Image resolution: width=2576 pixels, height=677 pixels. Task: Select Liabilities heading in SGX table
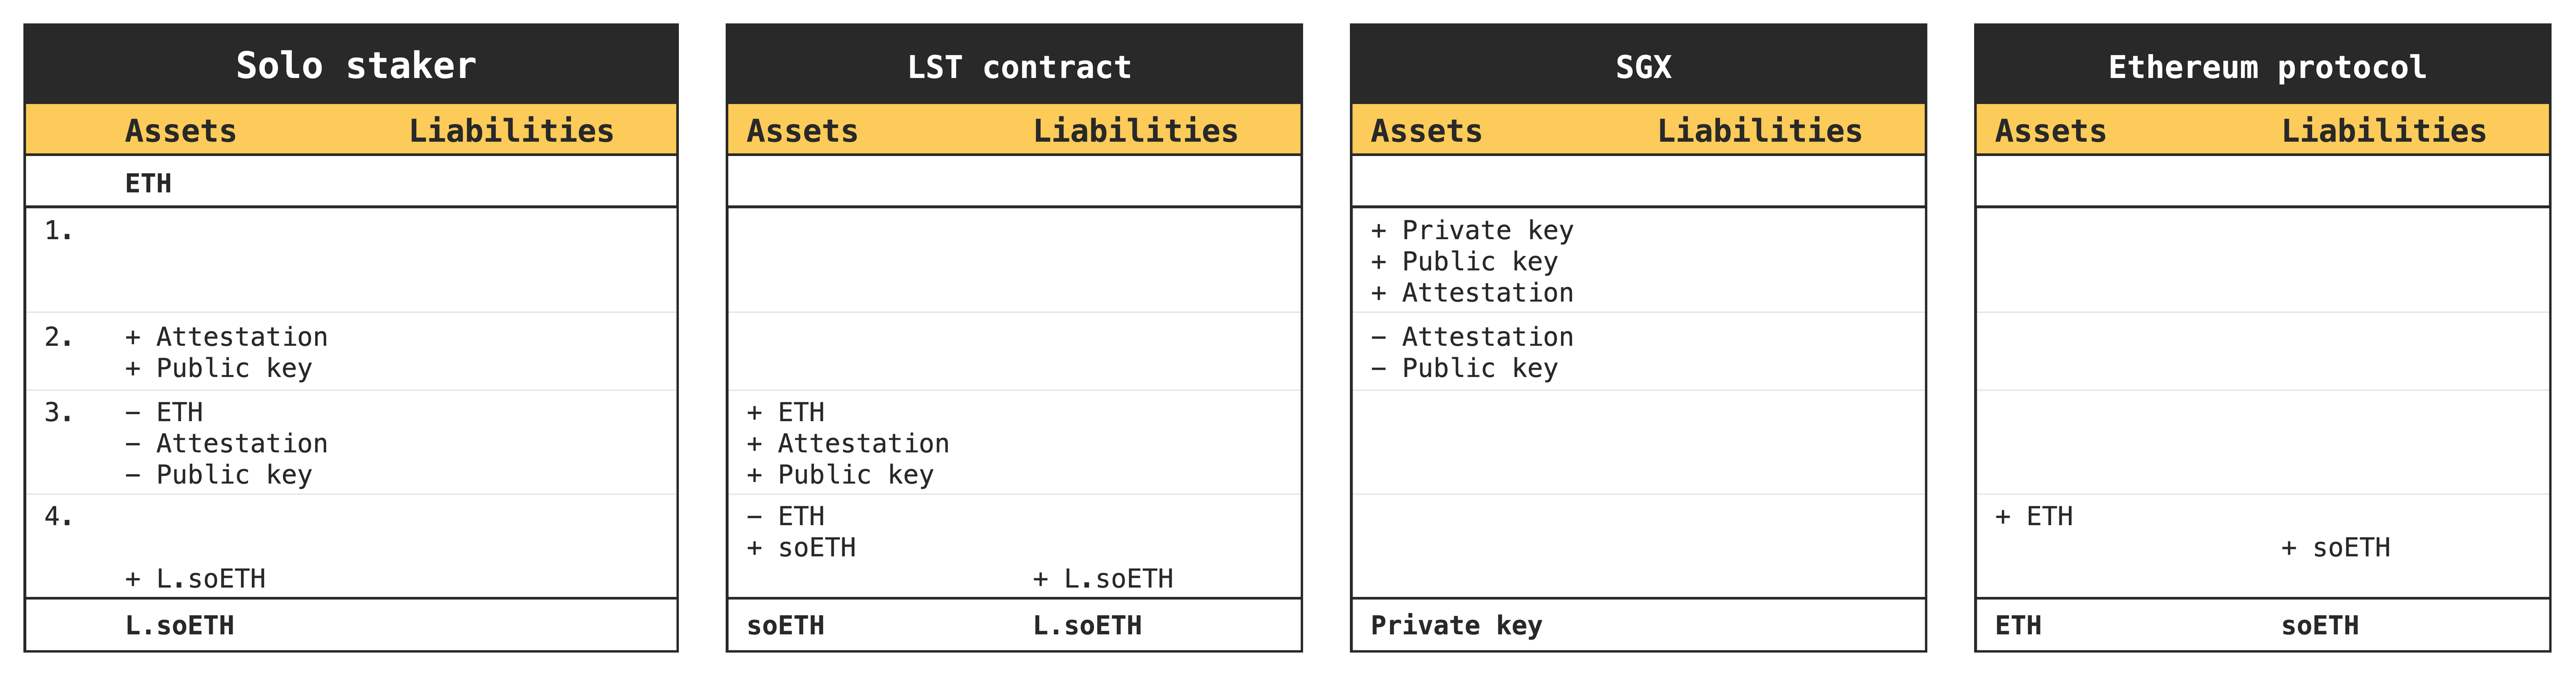click(1759, 131)
